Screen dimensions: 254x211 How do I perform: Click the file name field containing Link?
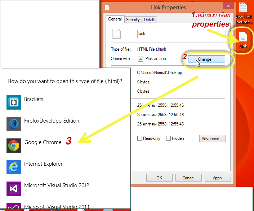[181, 34]
